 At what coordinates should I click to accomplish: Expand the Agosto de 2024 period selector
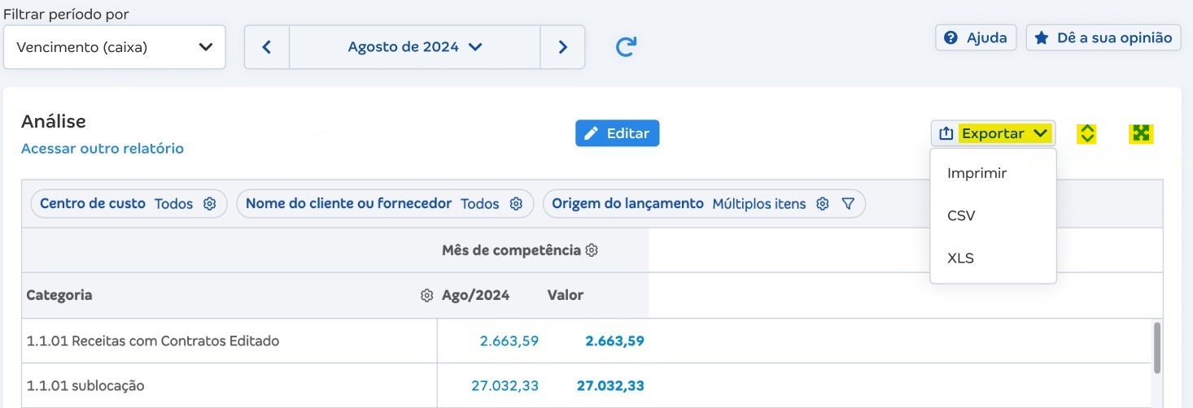(x=415, y=47)
